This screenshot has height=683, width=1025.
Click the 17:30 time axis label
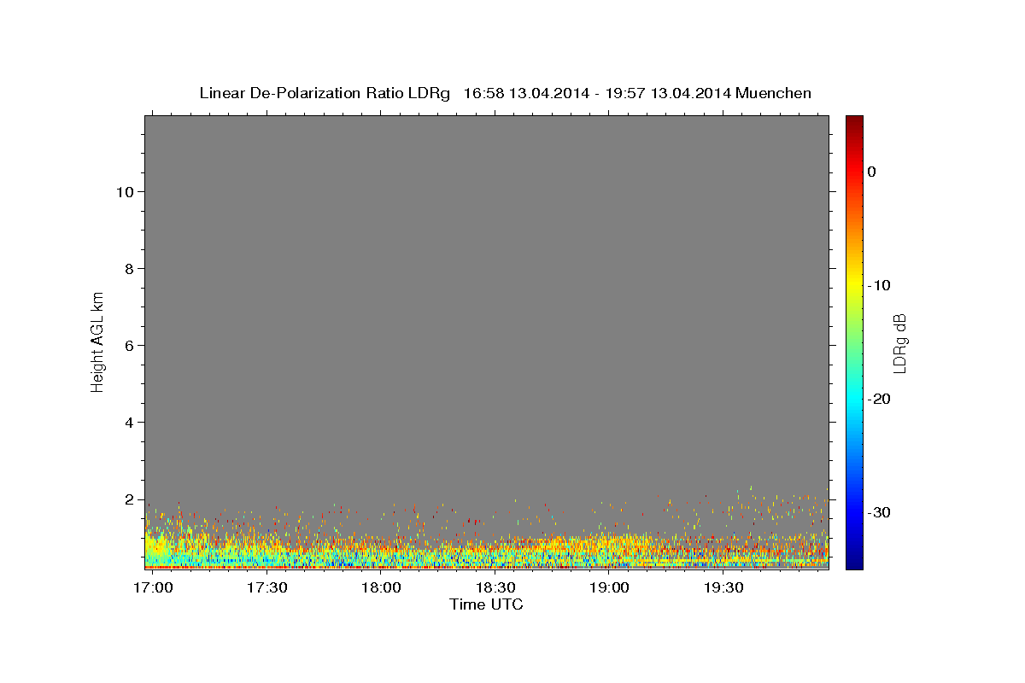266,588
